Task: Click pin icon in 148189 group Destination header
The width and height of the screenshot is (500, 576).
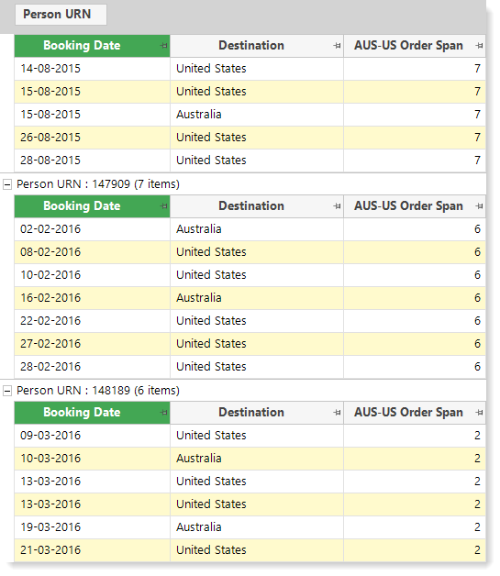Action: tap(338, 413)
